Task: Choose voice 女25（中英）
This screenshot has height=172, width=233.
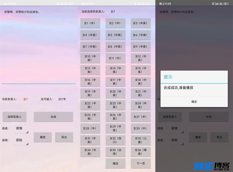Action: click(x=90, y=117)
